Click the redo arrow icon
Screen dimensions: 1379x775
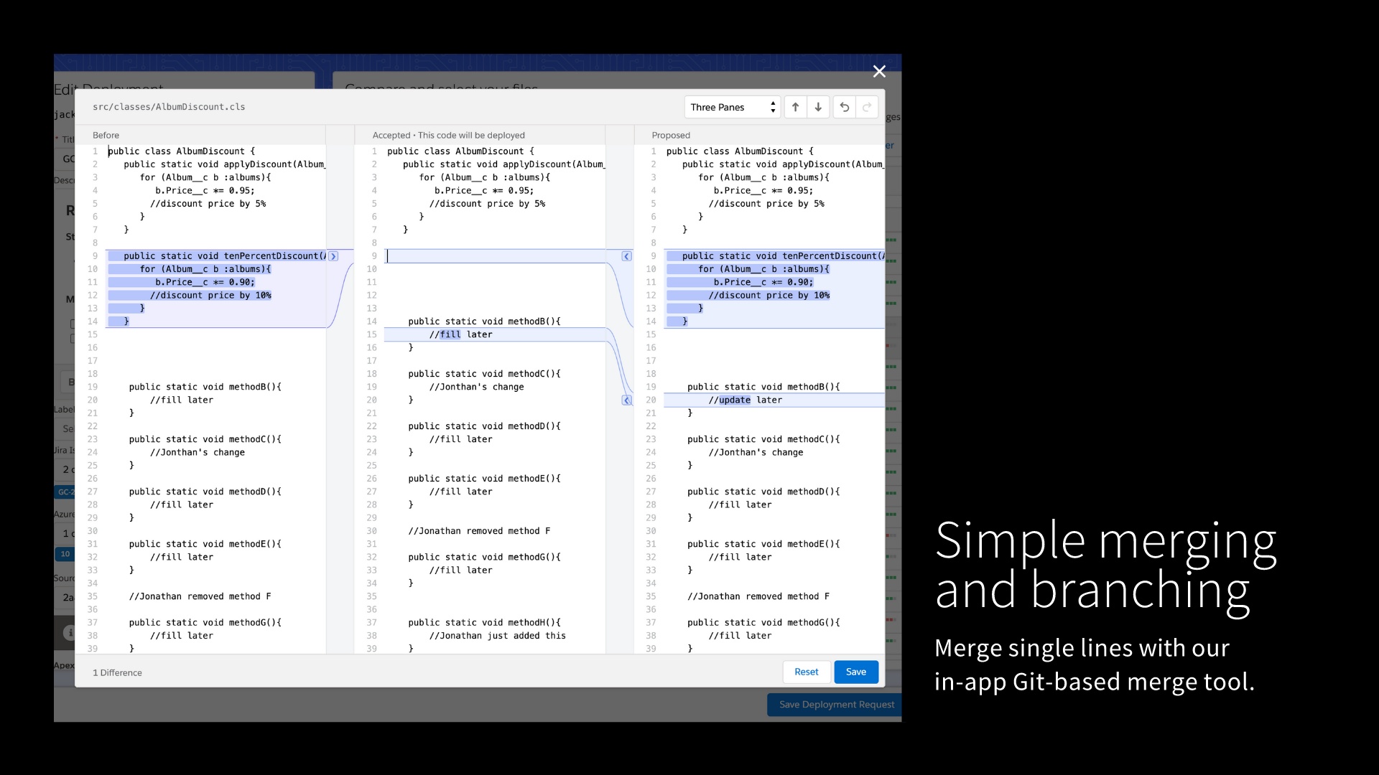tap(867, 106)
